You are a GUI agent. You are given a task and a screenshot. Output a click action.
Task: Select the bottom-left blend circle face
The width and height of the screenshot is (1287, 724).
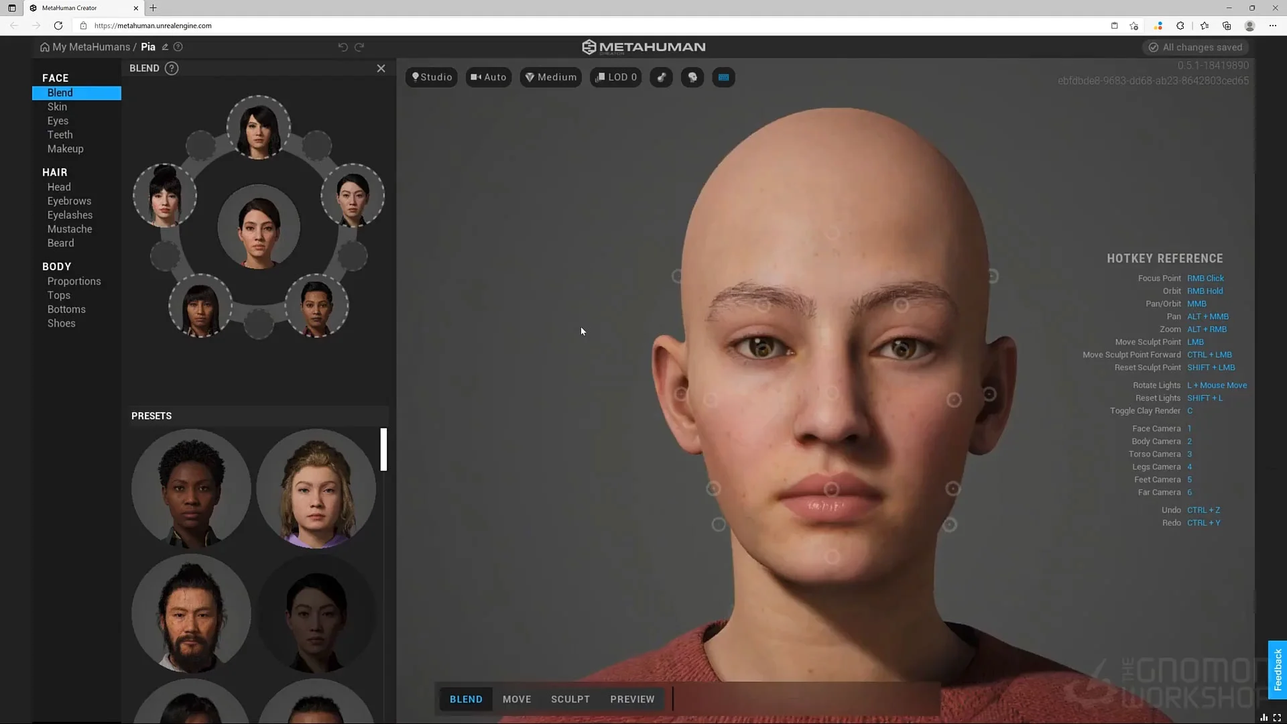tap(200, 306)
